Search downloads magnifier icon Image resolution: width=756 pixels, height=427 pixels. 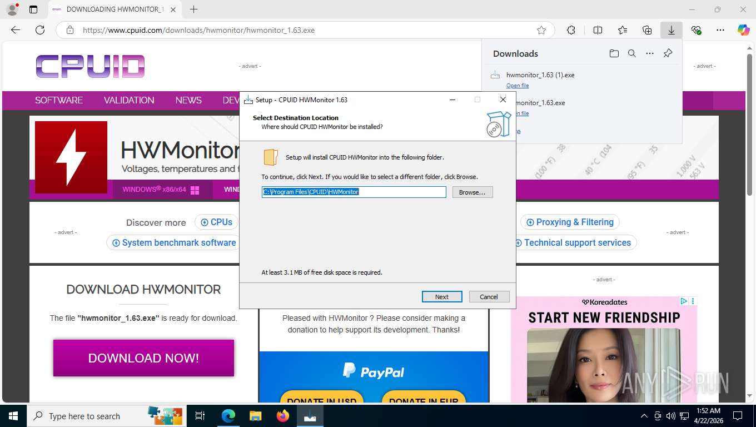pos(632,53)
